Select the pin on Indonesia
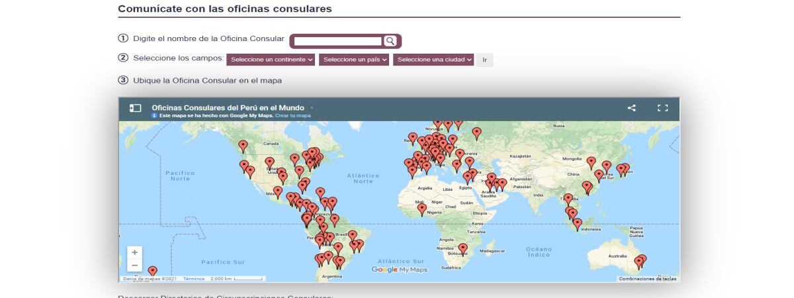 tap(577, 224)
